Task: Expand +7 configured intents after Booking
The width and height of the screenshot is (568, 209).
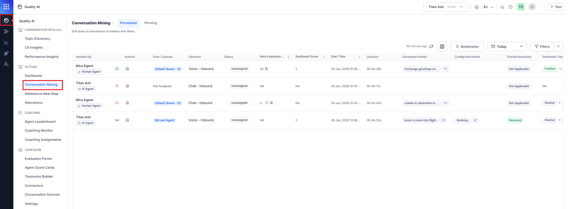Action: click(x=475, y=120)
